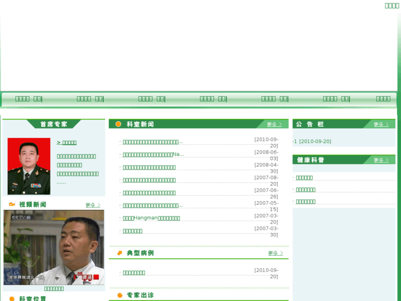Open the CCTV 10 video news thumbnail

tap(54, 247)
